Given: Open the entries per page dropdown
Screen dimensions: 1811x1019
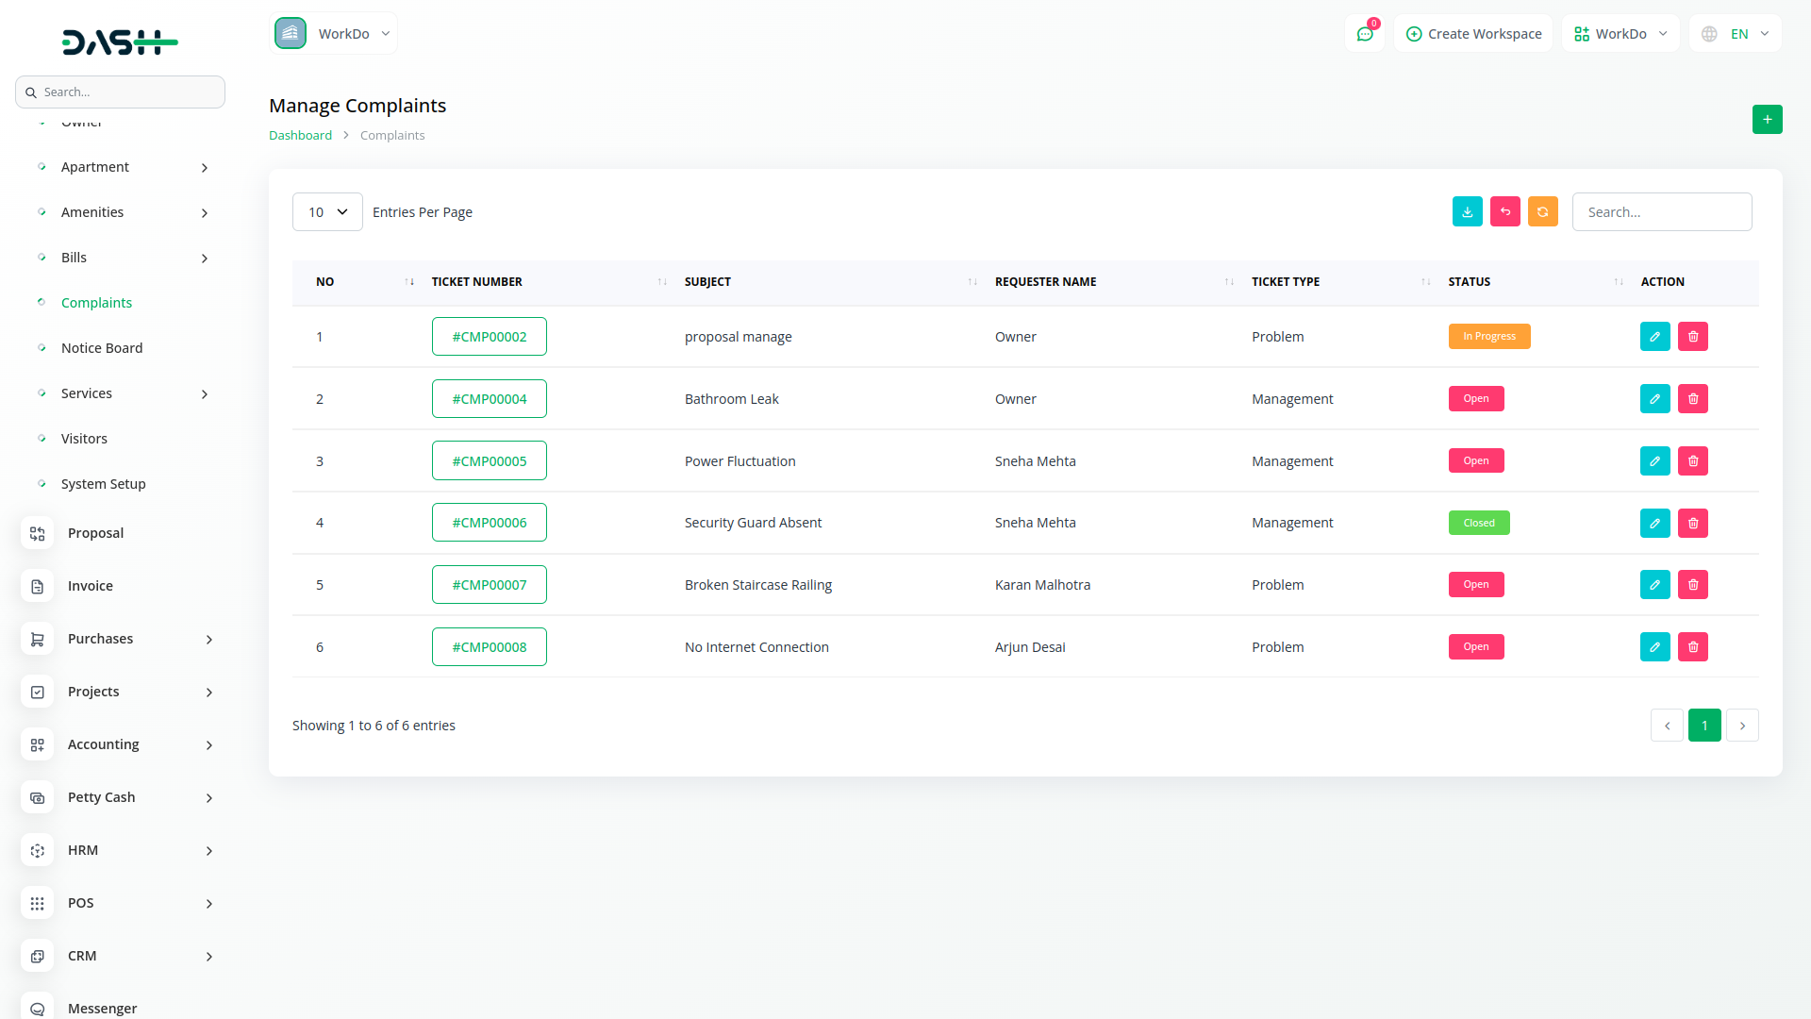Looking at the screenshot, I should [x=327, y=212].
